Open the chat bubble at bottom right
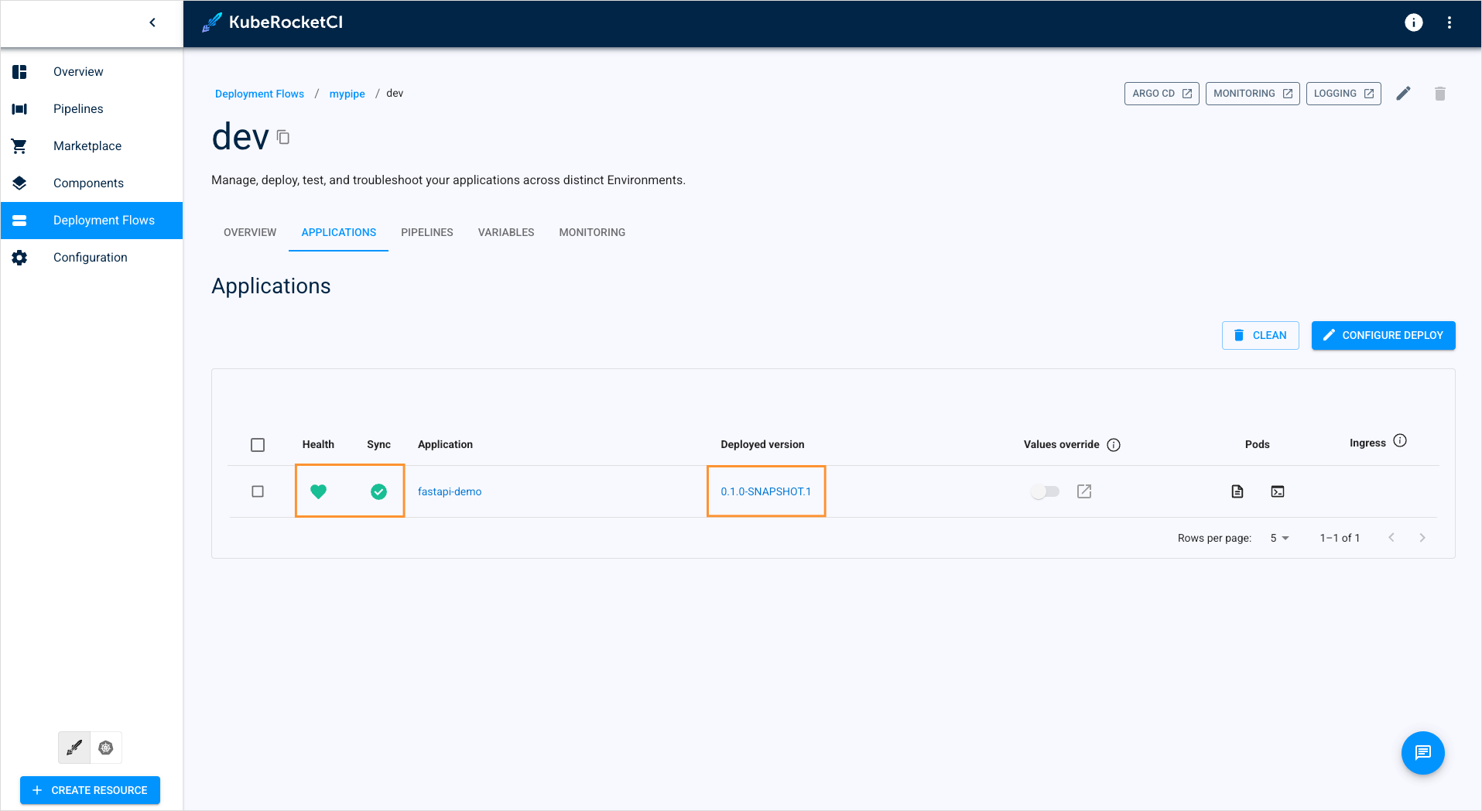This screenshot has height=811, width=1482. pyautogui.click(x=1422, y=752)
